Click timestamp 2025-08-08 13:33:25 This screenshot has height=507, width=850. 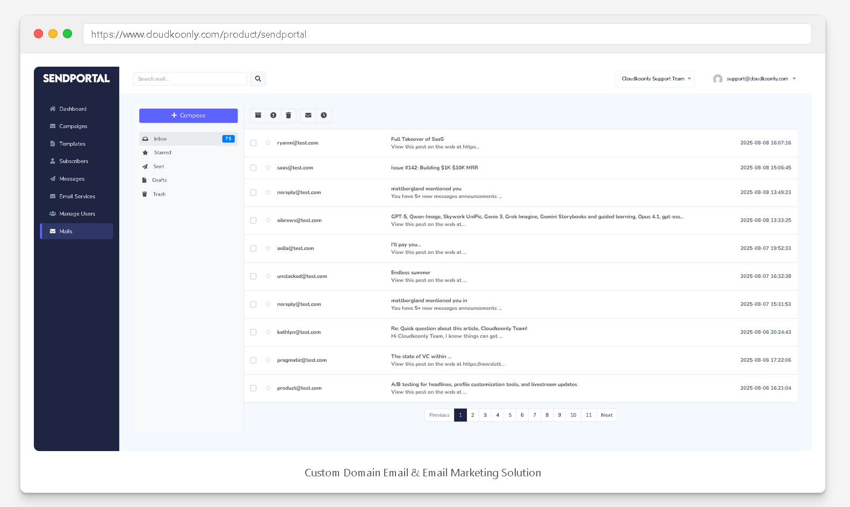(766, 220)
